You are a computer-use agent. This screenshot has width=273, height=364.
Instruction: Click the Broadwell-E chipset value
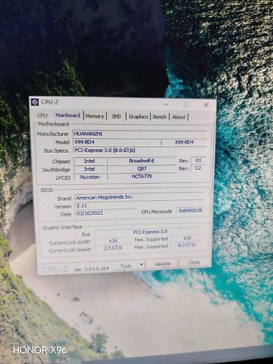pos(142,161)
